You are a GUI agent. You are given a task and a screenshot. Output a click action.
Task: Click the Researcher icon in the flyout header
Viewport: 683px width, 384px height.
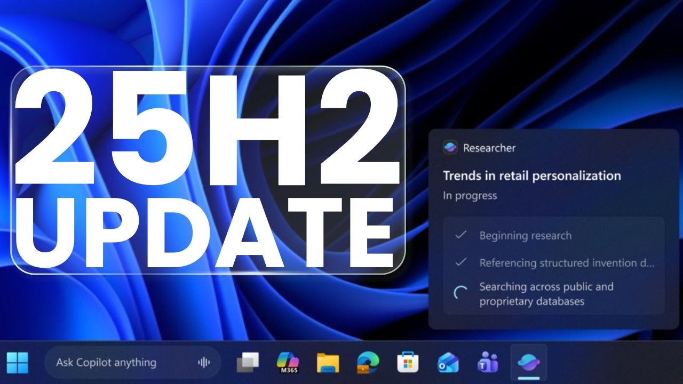(x=450, y=148)
